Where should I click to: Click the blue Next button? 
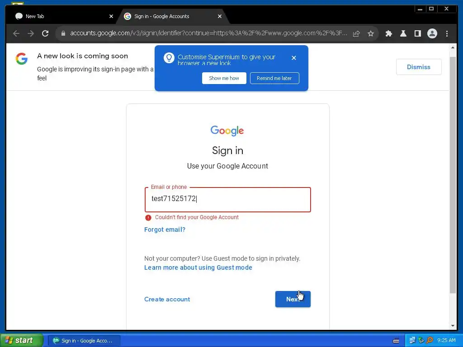(293, 299)
